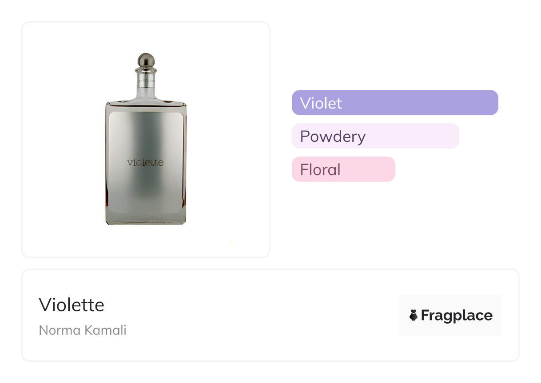Click the Violette fragrance title
This screenshot has width=541, height=383.
tap(72, 305)
